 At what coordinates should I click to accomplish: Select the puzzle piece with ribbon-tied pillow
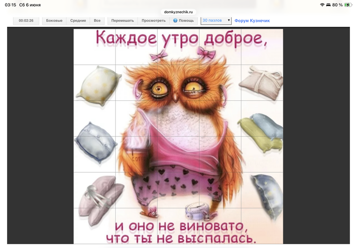262,83
